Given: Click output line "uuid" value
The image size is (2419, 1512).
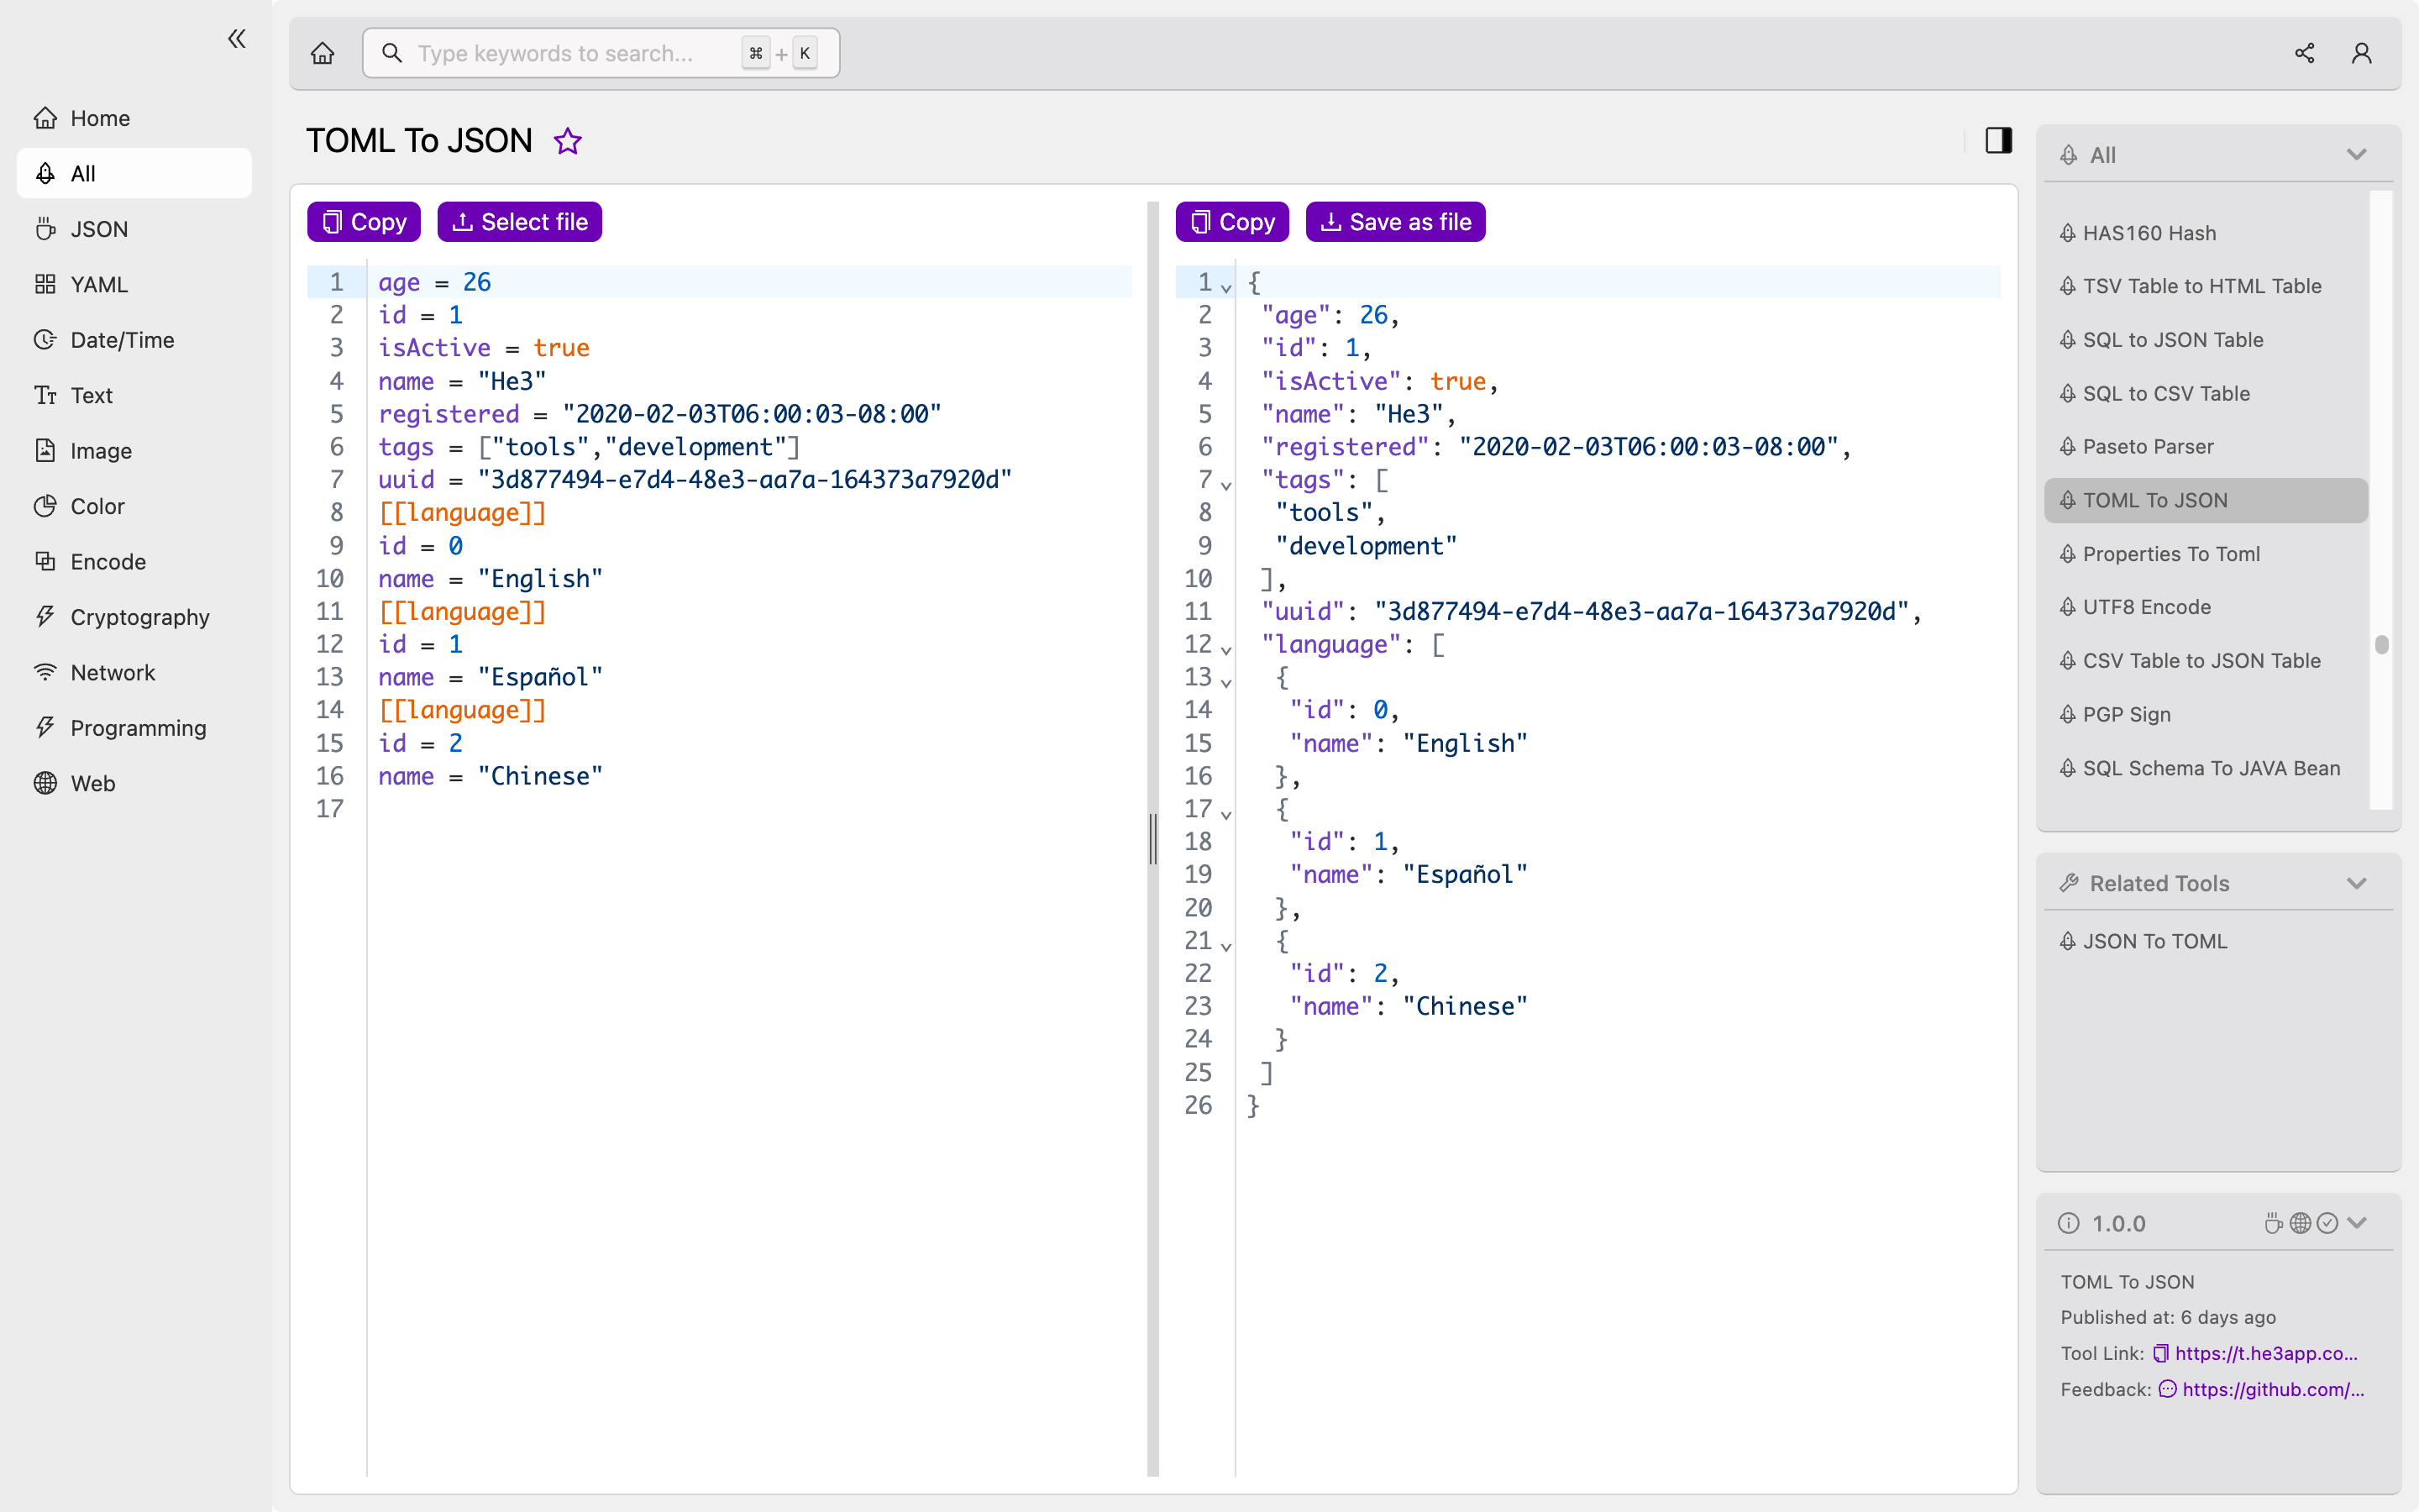Looking at the screenshot, I should click(1641, 611).
